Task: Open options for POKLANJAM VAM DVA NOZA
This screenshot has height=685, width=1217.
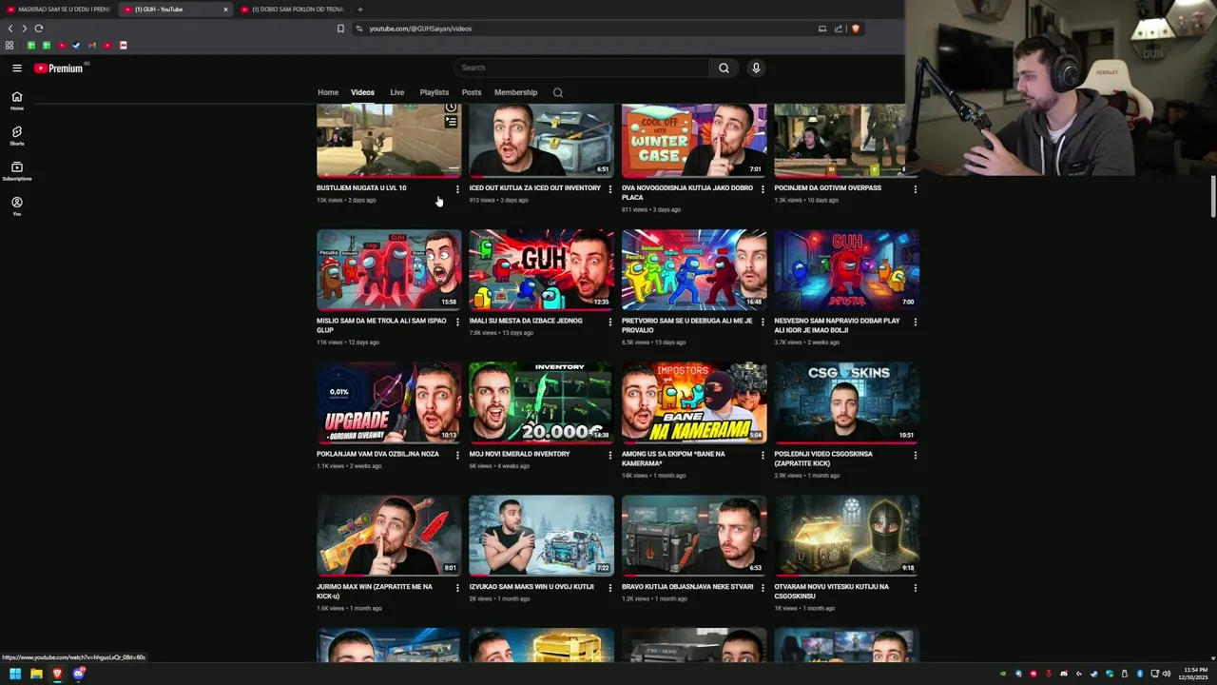Action: click(457, 456)
